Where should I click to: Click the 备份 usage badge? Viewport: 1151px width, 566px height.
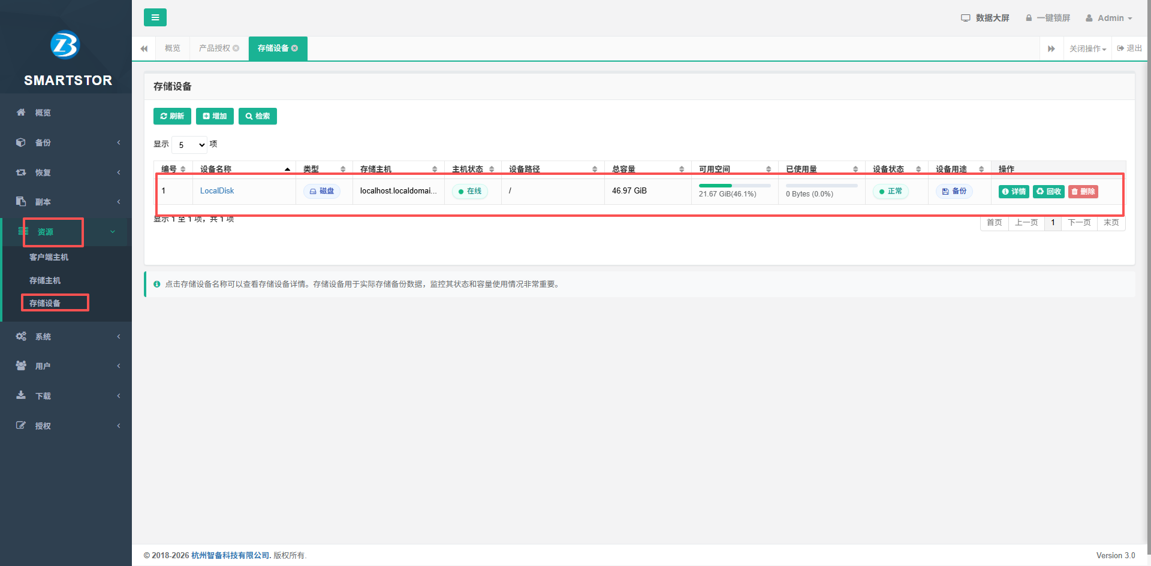[x=954, y=191]
